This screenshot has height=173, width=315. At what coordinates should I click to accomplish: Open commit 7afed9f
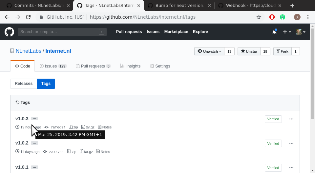[58, 127]
